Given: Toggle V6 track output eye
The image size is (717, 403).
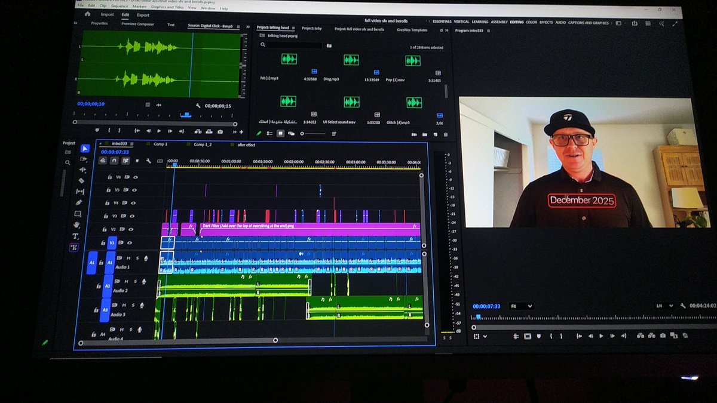Looking at the screenshot, I should click(x=135, y=177).
